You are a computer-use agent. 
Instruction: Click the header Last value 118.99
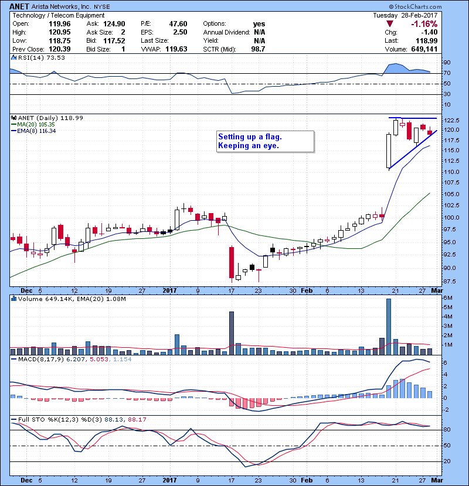tap(426, 40)
